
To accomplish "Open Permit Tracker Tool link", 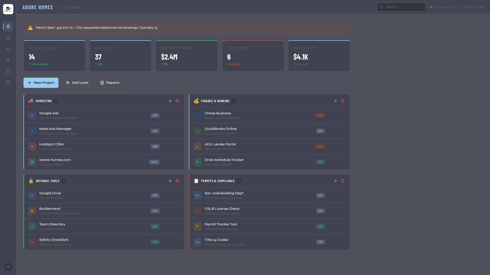I will coord(269,226).
